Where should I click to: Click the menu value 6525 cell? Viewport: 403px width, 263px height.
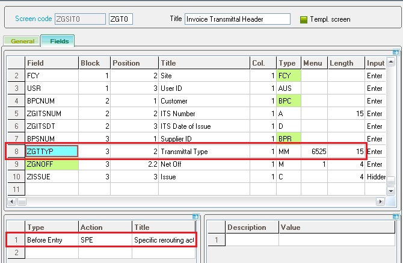pyautogui.click(x=315, y=152)
